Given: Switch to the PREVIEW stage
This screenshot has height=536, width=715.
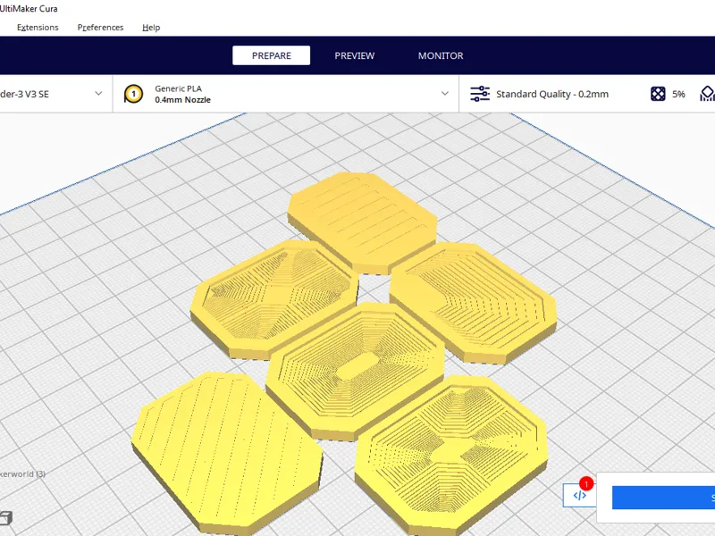Looking at the screenshot, I should tap(354, 55).
